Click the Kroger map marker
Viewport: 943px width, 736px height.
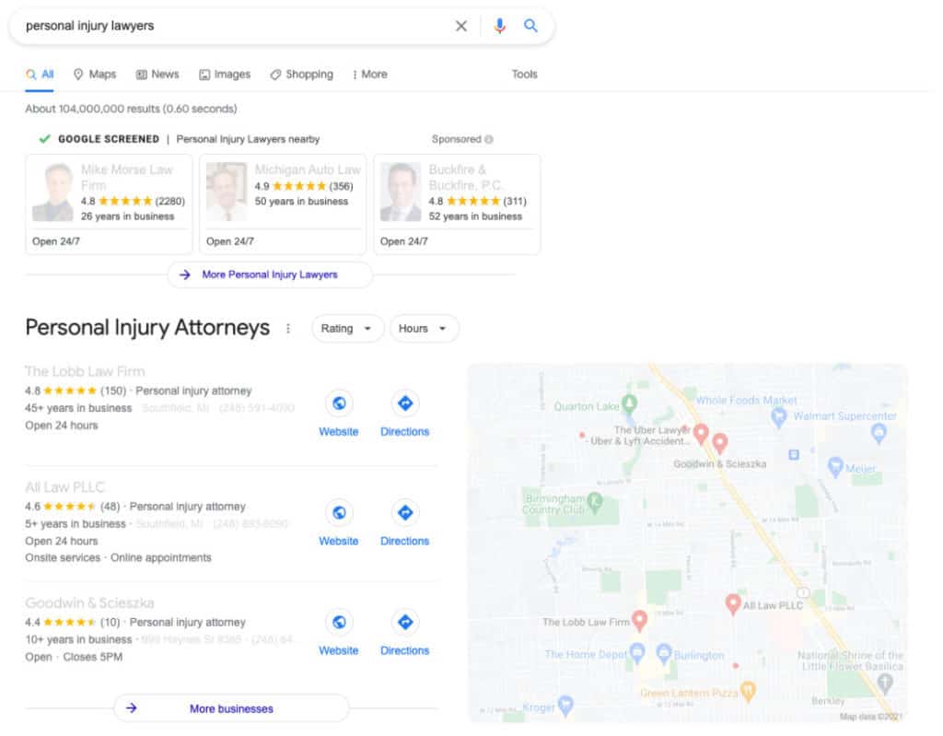click(565, 706)
